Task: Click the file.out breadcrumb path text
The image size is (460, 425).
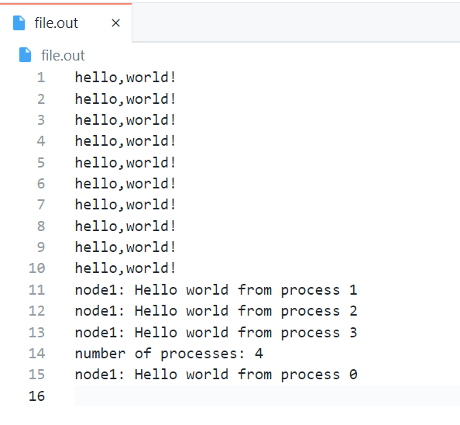Action: (63, 55)
